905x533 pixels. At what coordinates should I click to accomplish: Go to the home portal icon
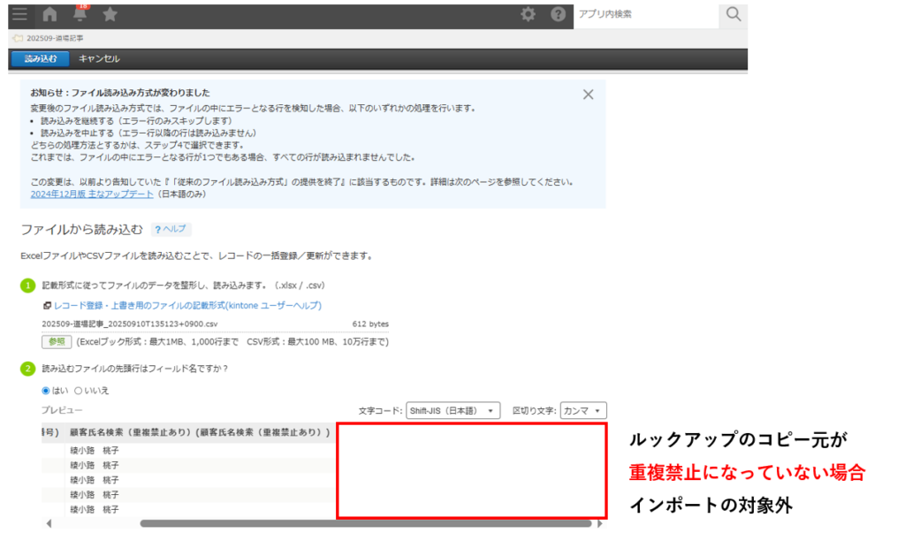click(50, 14)
